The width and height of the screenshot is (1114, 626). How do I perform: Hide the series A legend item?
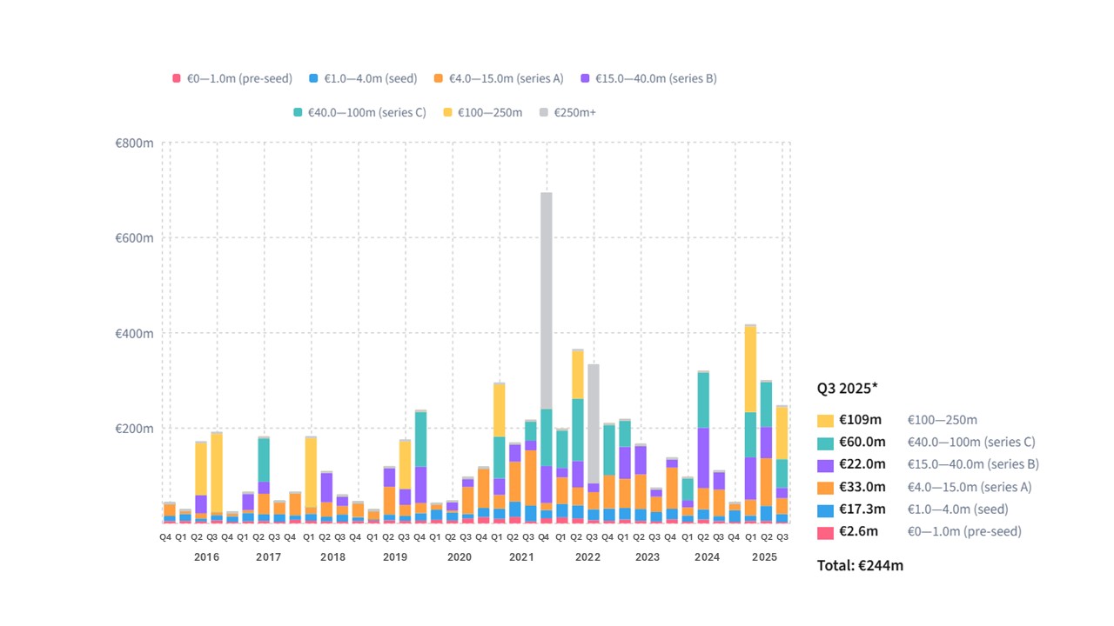[440, 78]
